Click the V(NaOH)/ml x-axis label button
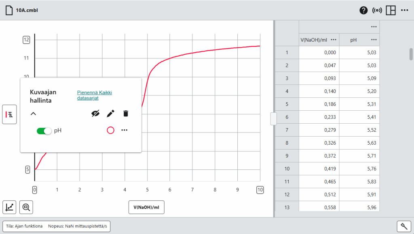 click(146, 207)
